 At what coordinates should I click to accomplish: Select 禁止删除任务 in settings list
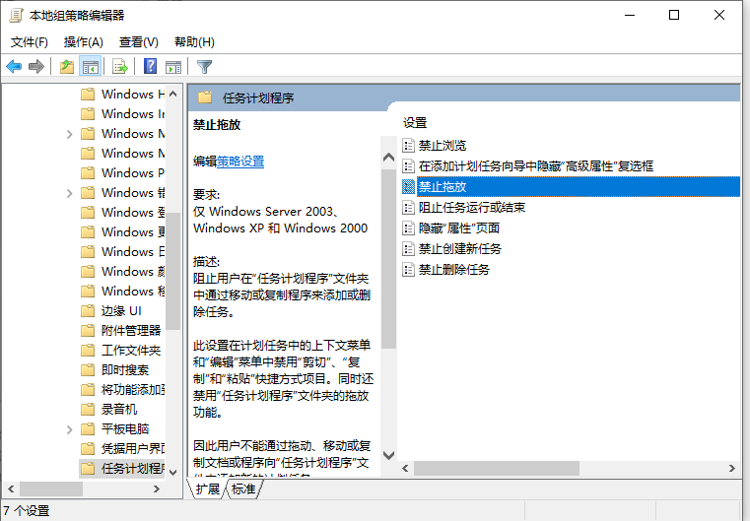(453, 269)
